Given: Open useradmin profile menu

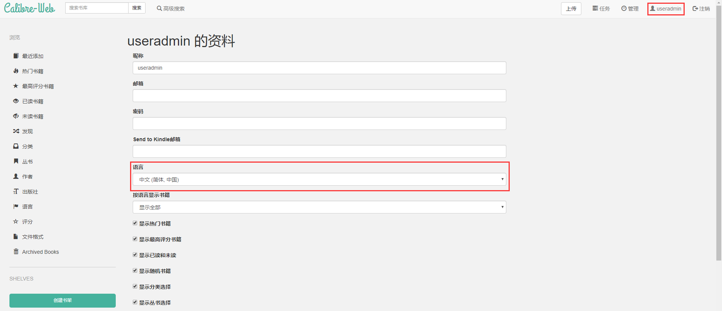Looking at the screenshot, I should pyautogui.click(x=665, y=8).
